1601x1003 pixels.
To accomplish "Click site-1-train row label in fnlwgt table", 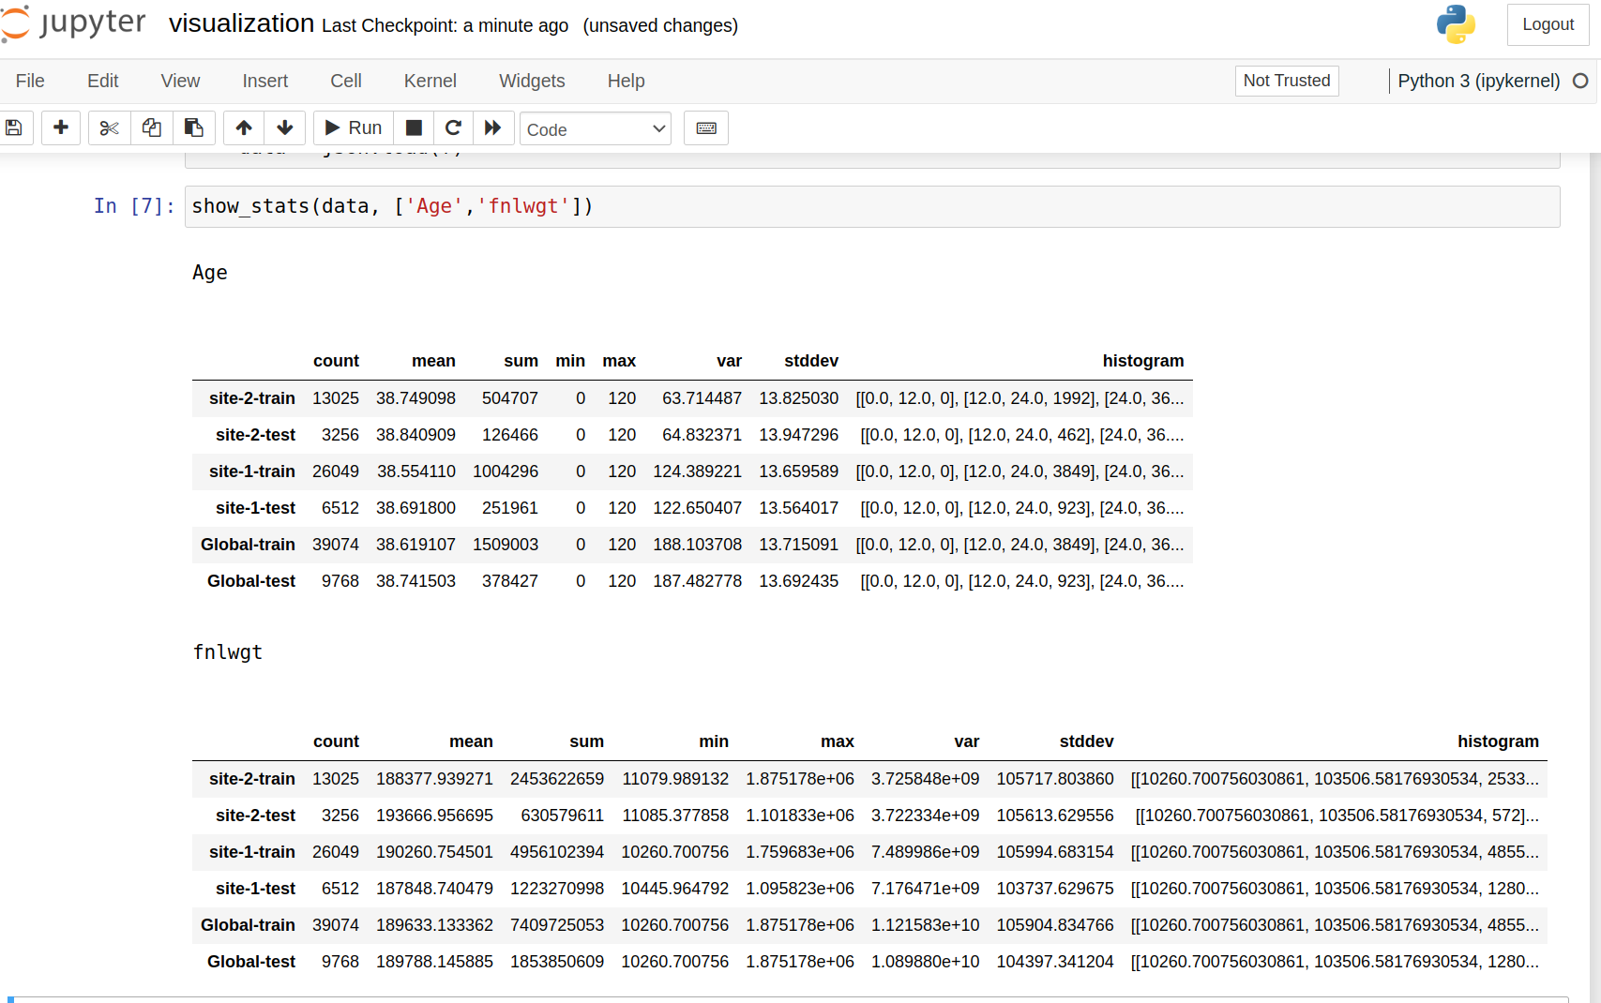I will [251, 852].
